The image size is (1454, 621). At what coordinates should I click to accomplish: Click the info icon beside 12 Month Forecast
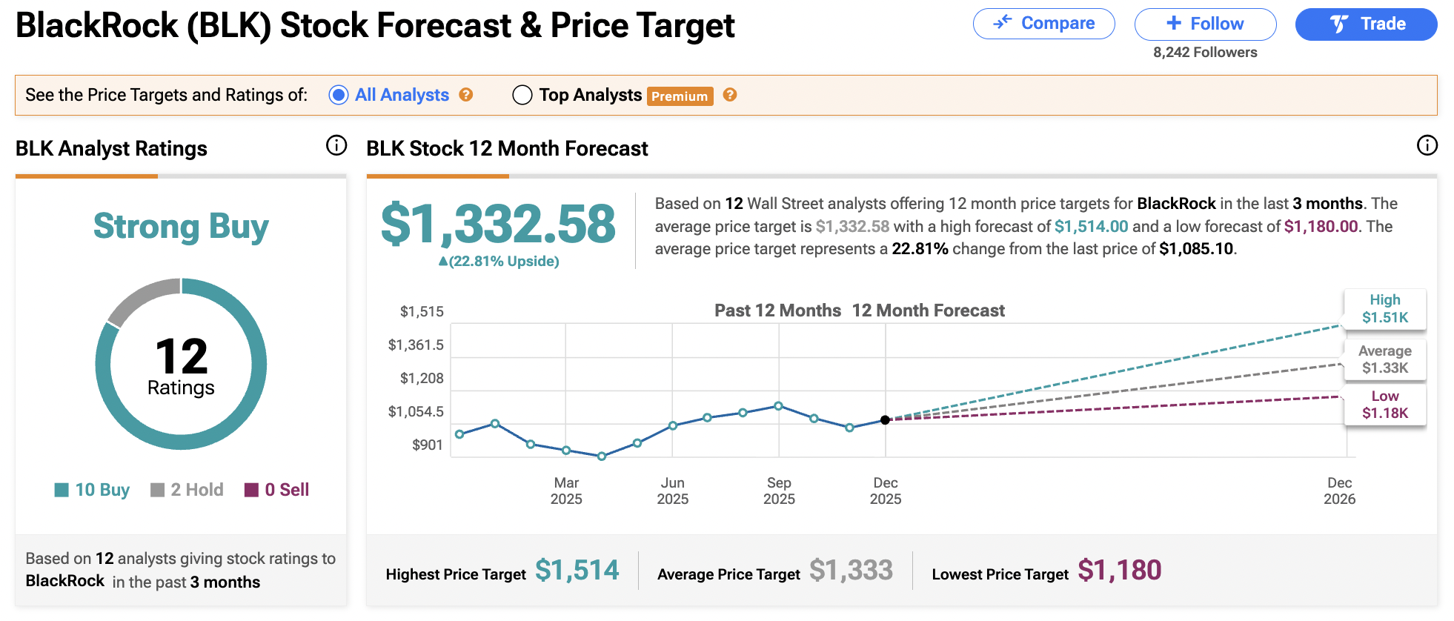click(1427, 145)
